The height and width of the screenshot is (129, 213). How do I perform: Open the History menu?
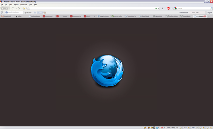(16, 5)
